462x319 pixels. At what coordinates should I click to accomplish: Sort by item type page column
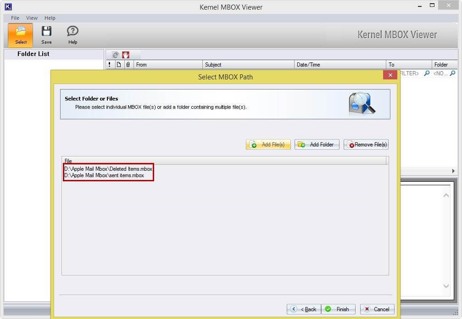[119, 65]
